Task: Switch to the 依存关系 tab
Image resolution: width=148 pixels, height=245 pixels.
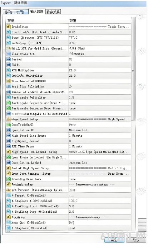Action: [53, 12]
